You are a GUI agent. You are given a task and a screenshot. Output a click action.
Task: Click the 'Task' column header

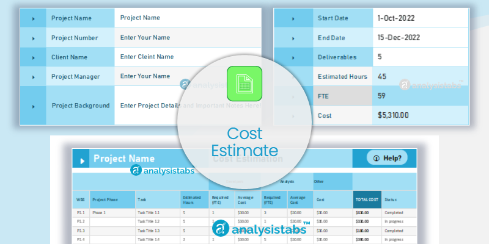pyautogui.click(x=158, y=199)
